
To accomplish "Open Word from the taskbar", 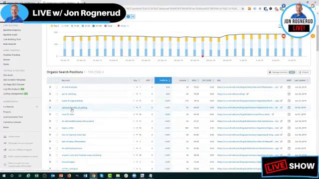I will click(85, 176).
